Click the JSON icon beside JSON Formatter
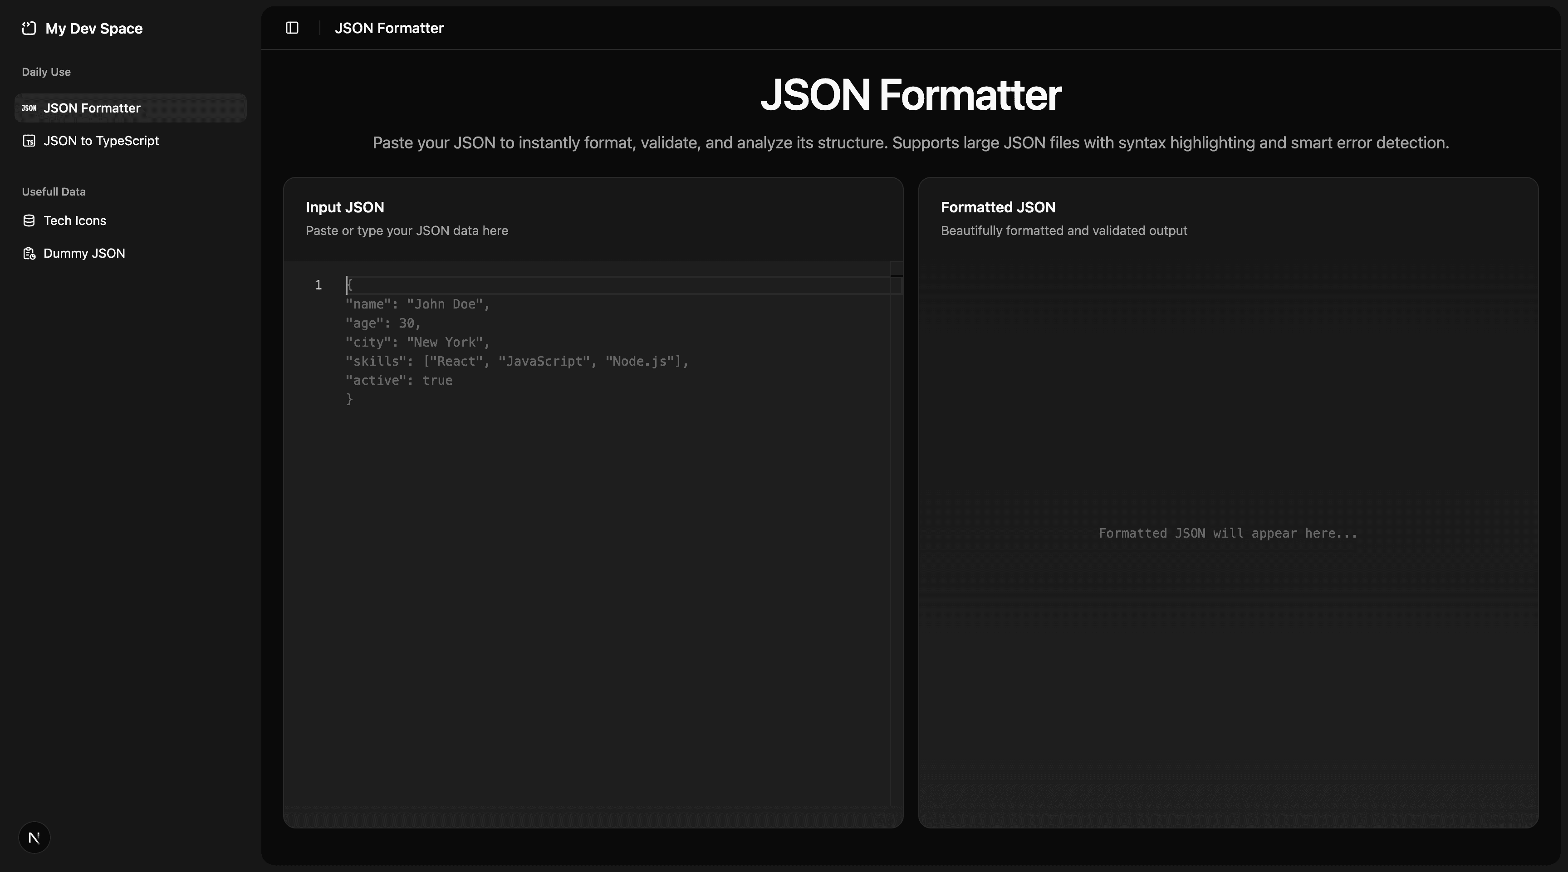 tap(29, 108)
